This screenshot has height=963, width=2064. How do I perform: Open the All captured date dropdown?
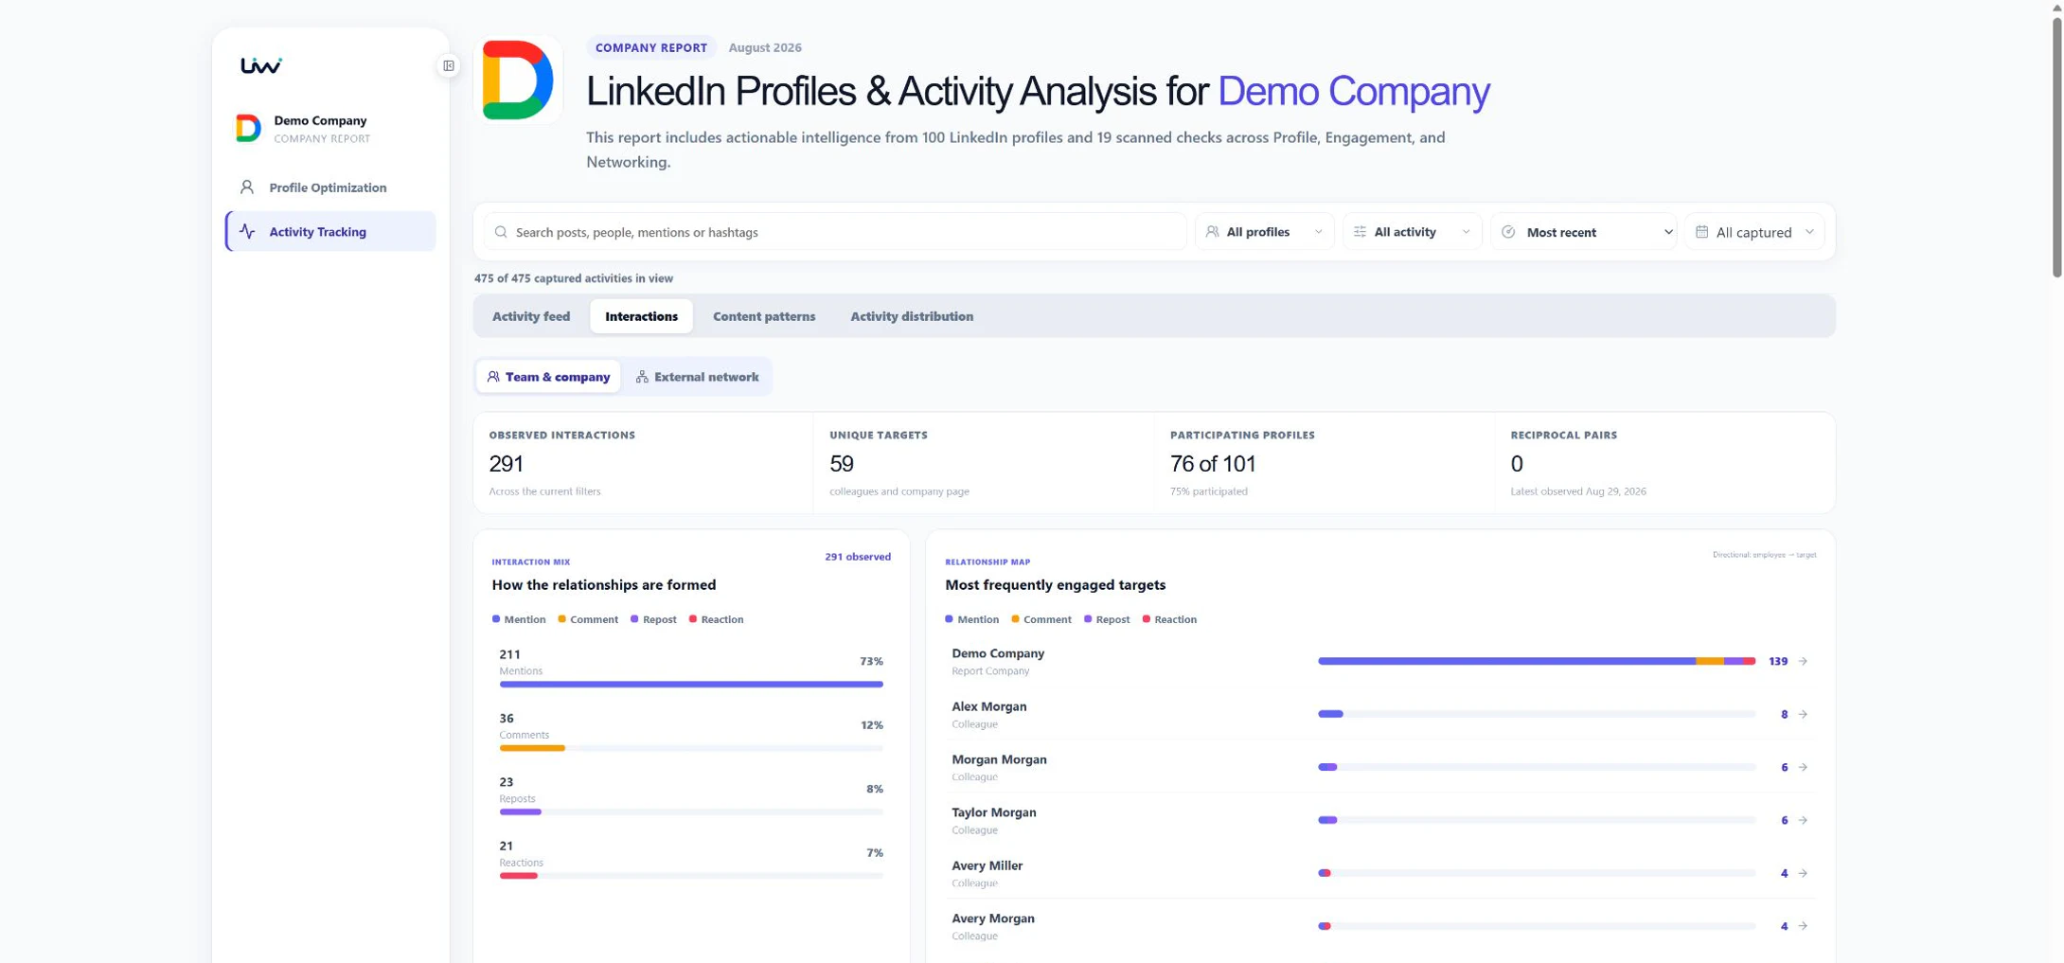click(x=1755, y=232)
